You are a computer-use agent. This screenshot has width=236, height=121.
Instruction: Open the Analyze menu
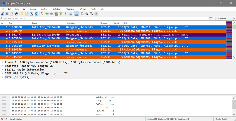44,9
